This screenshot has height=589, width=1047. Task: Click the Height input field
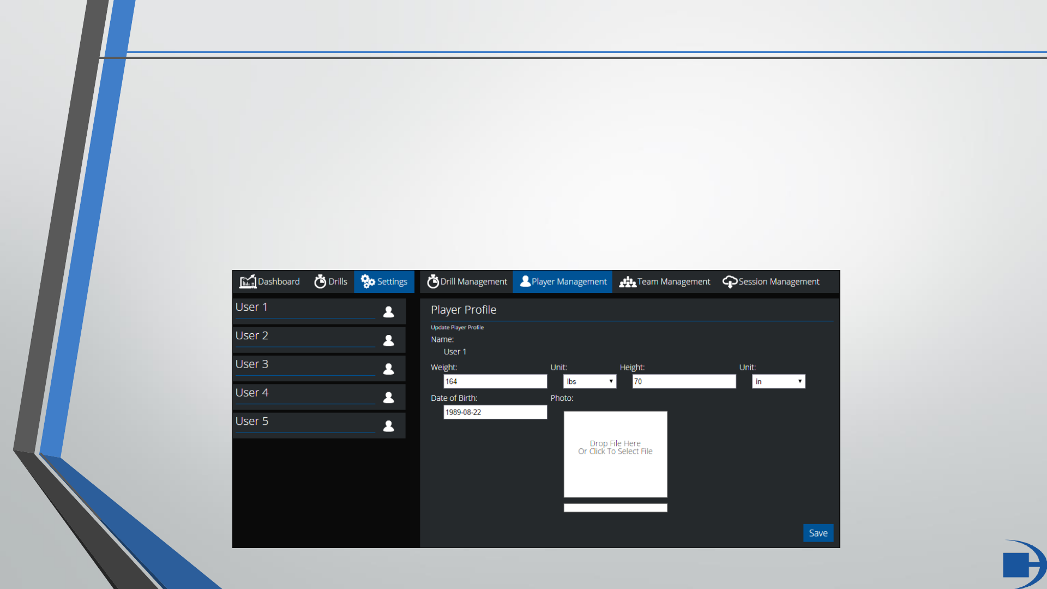point(684,381)
